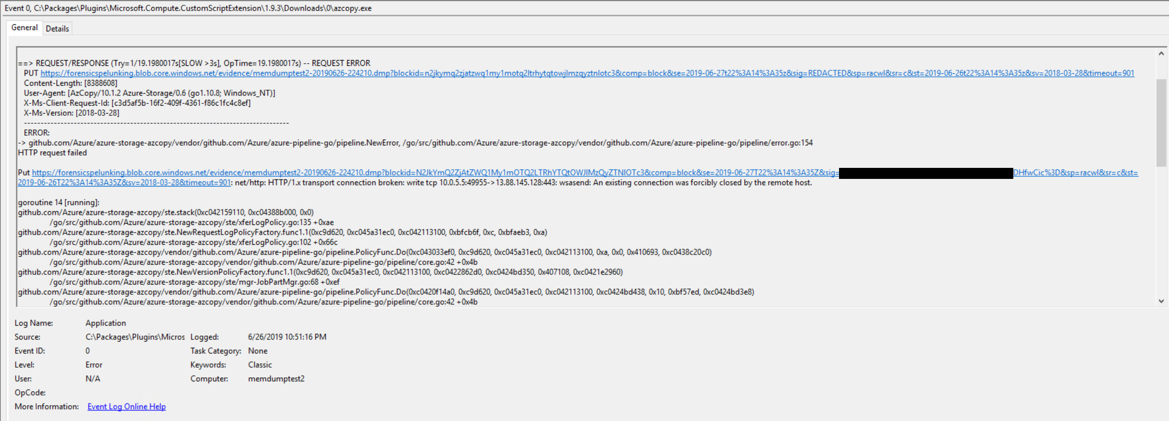This screenshot has height=421, width=1169.
Task: Switch to the General tab
Action: 24,28
